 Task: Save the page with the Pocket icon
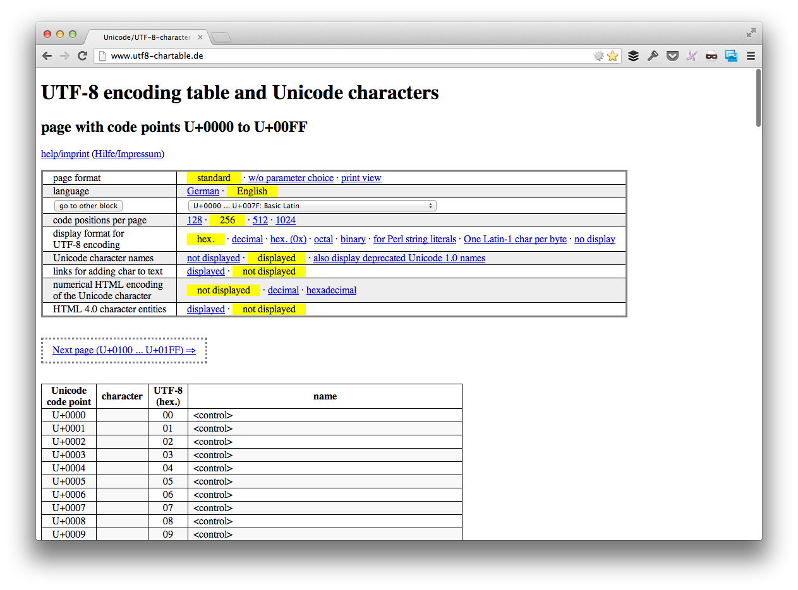coord(673,56)
